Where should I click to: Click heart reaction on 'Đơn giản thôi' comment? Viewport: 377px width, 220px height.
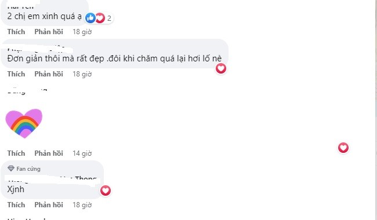(x=221, y=69)
